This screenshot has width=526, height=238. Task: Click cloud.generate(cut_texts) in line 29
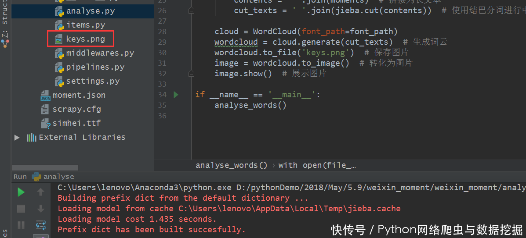(x=333, y=42)
